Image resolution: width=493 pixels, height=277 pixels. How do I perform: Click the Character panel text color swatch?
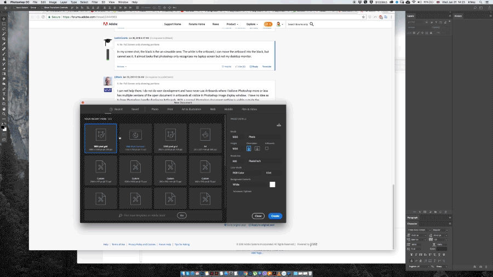click(442, 249)
